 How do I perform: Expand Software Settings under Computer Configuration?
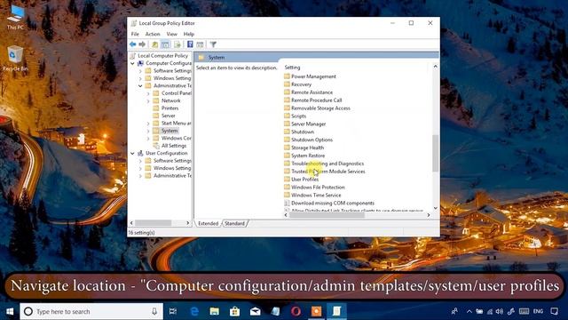point(140,71)
